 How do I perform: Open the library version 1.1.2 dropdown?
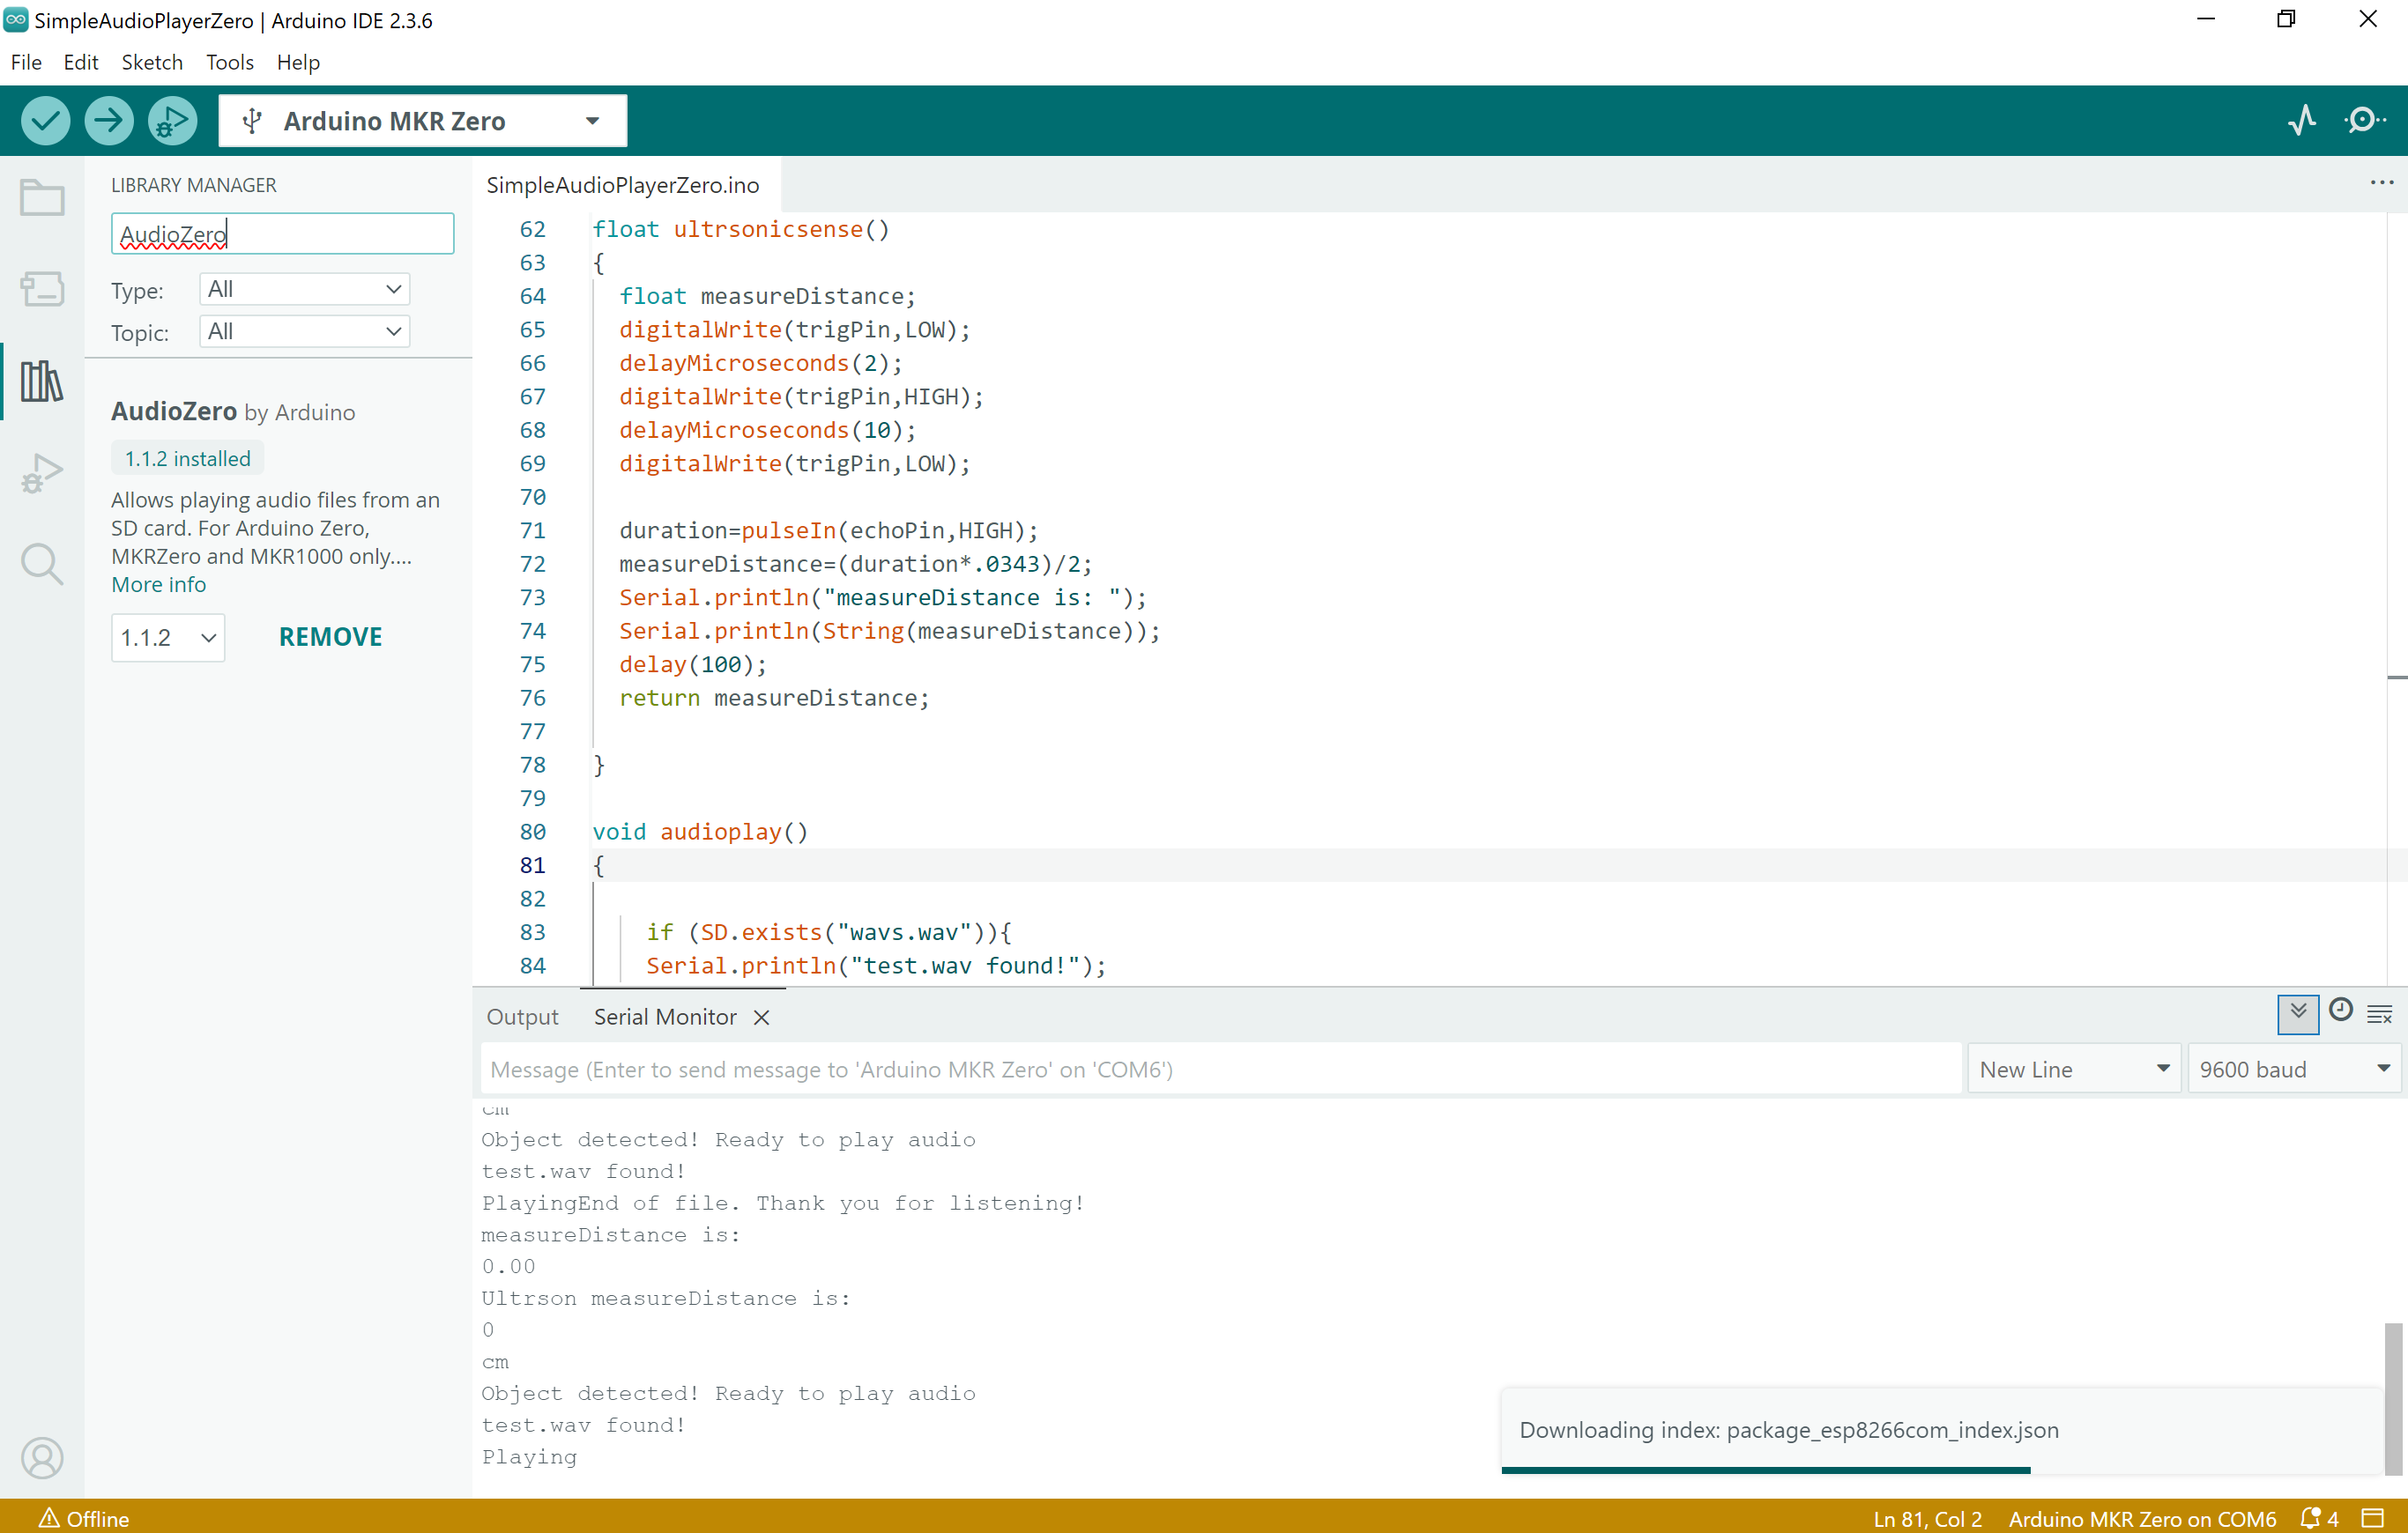[x=168, y=638]
